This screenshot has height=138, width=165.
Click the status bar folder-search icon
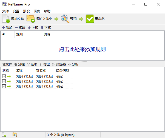15,134
